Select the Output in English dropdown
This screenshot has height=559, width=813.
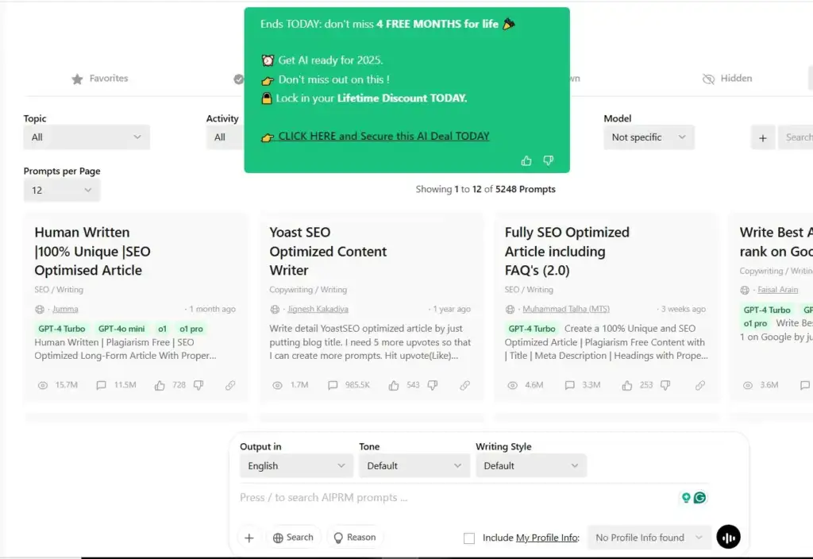(296, 465)
